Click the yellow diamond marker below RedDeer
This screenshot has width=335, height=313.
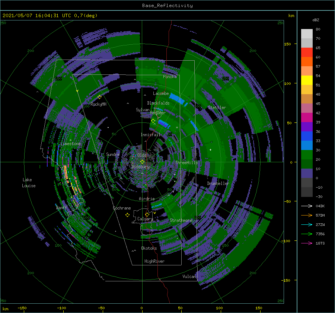click(x=153, y=121)
